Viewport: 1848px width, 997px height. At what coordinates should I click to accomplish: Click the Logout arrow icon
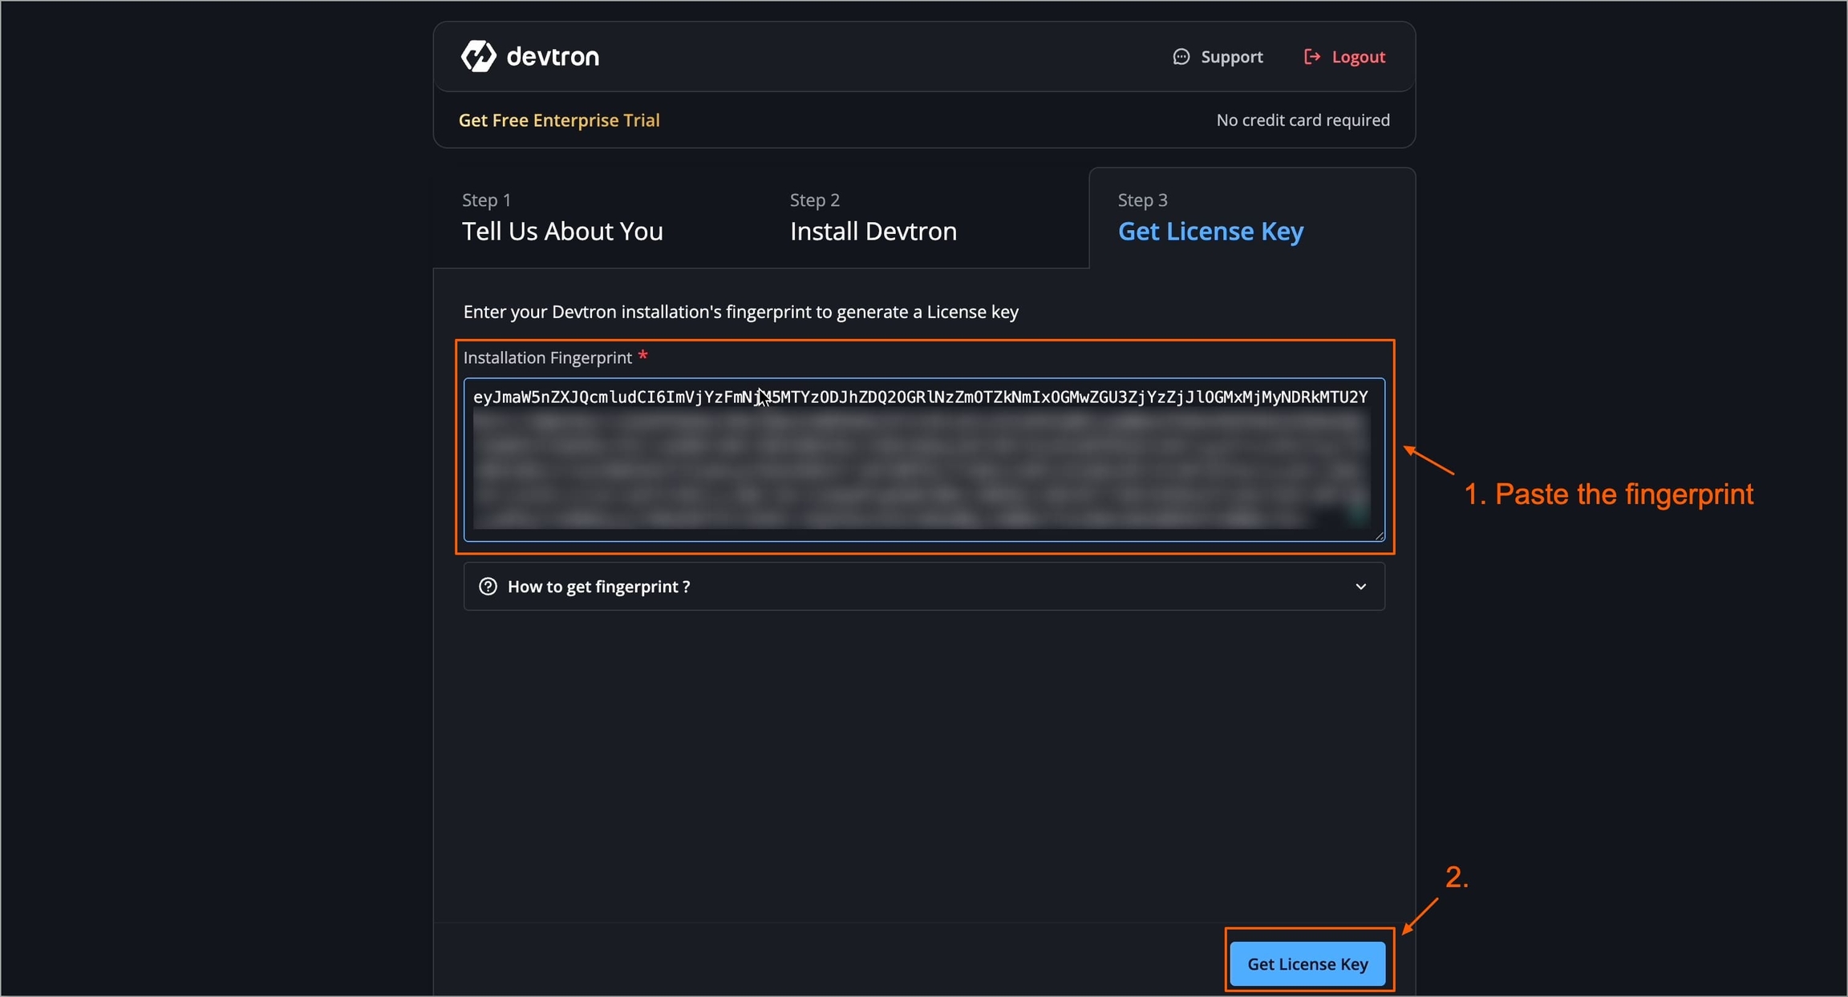coord(1312,57)
